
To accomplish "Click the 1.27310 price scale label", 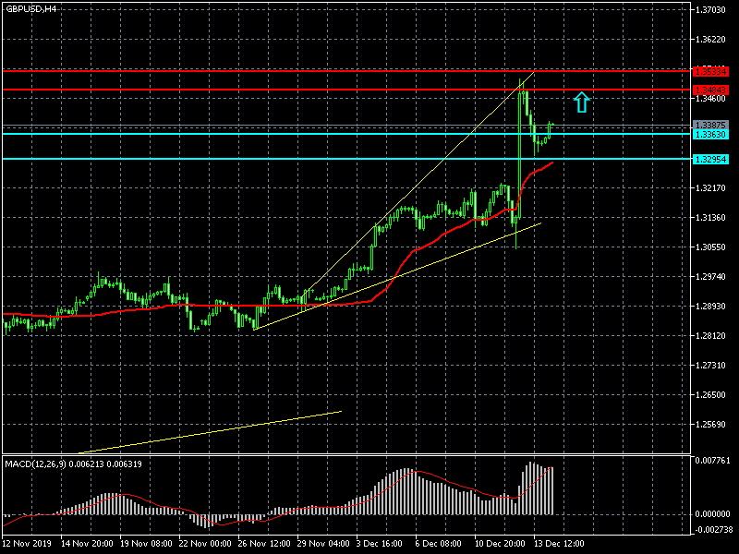I will point(710,365).
